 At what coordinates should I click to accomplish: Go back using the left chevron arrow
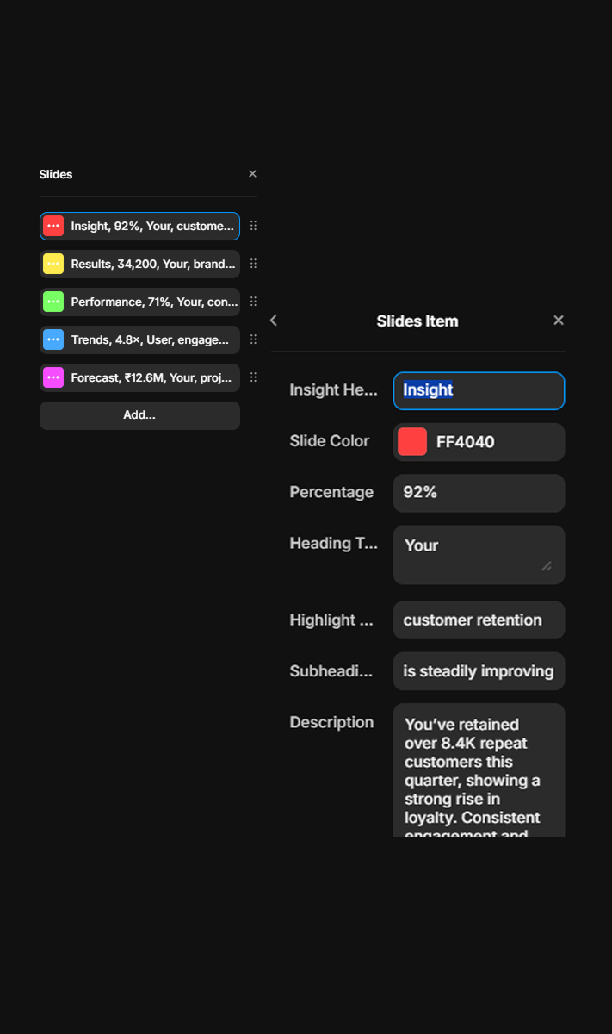pyautogui.click(x=274, y=321)
